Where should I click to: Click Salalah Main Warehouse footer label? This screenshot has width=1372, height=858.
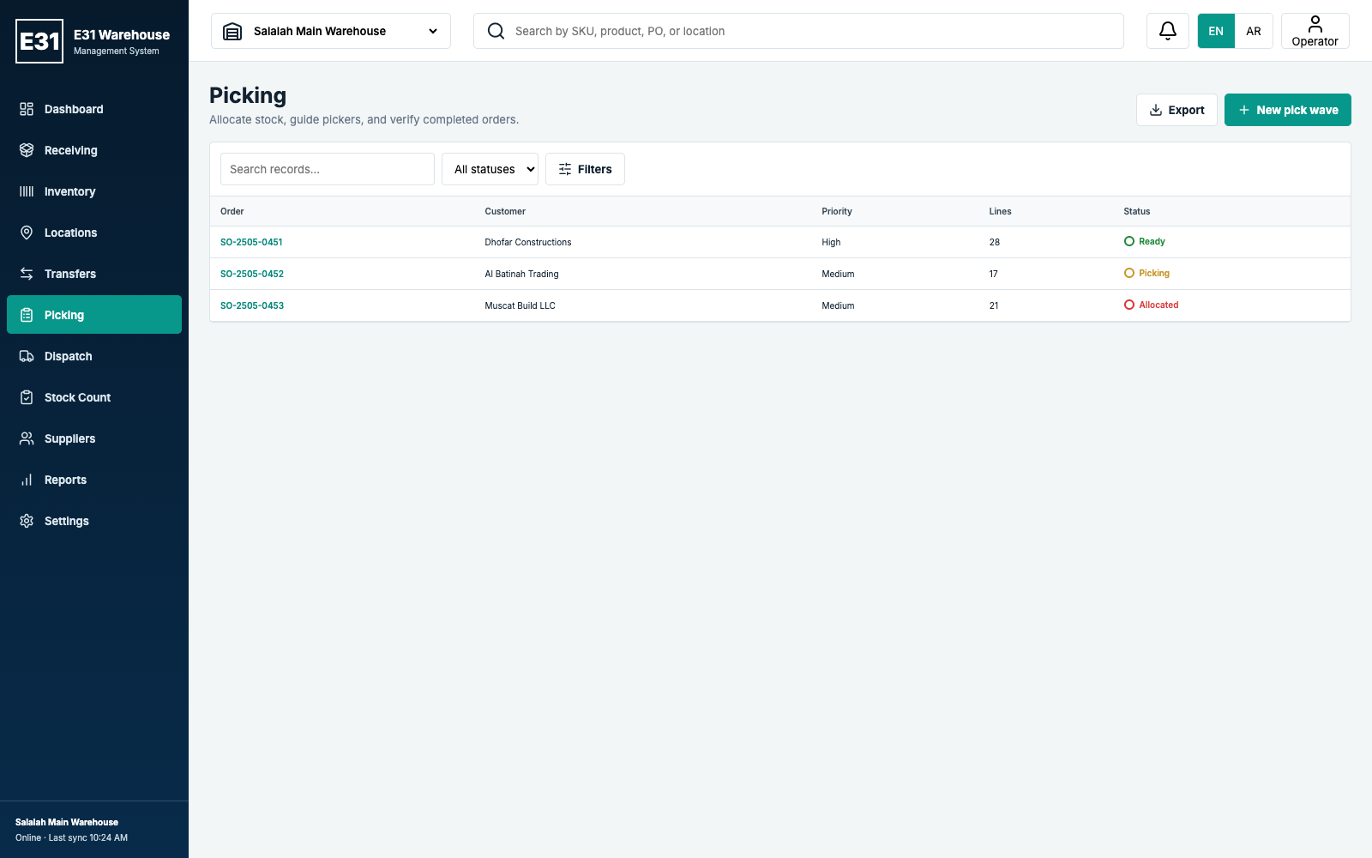point(67,822)
